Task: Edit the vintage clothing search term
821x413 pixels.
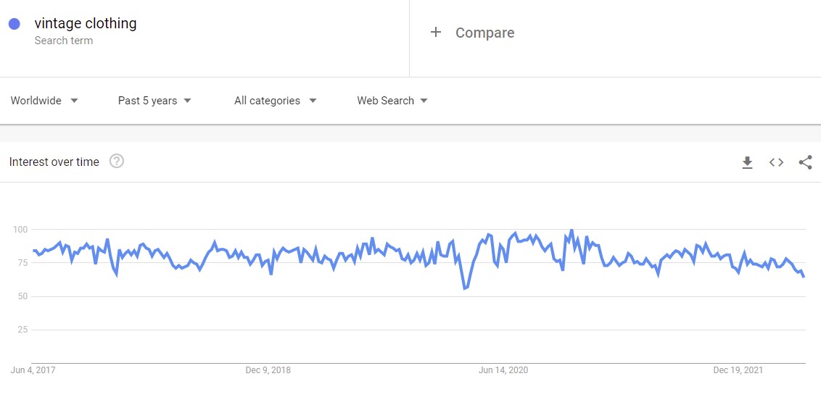Action: coord(86,23)
